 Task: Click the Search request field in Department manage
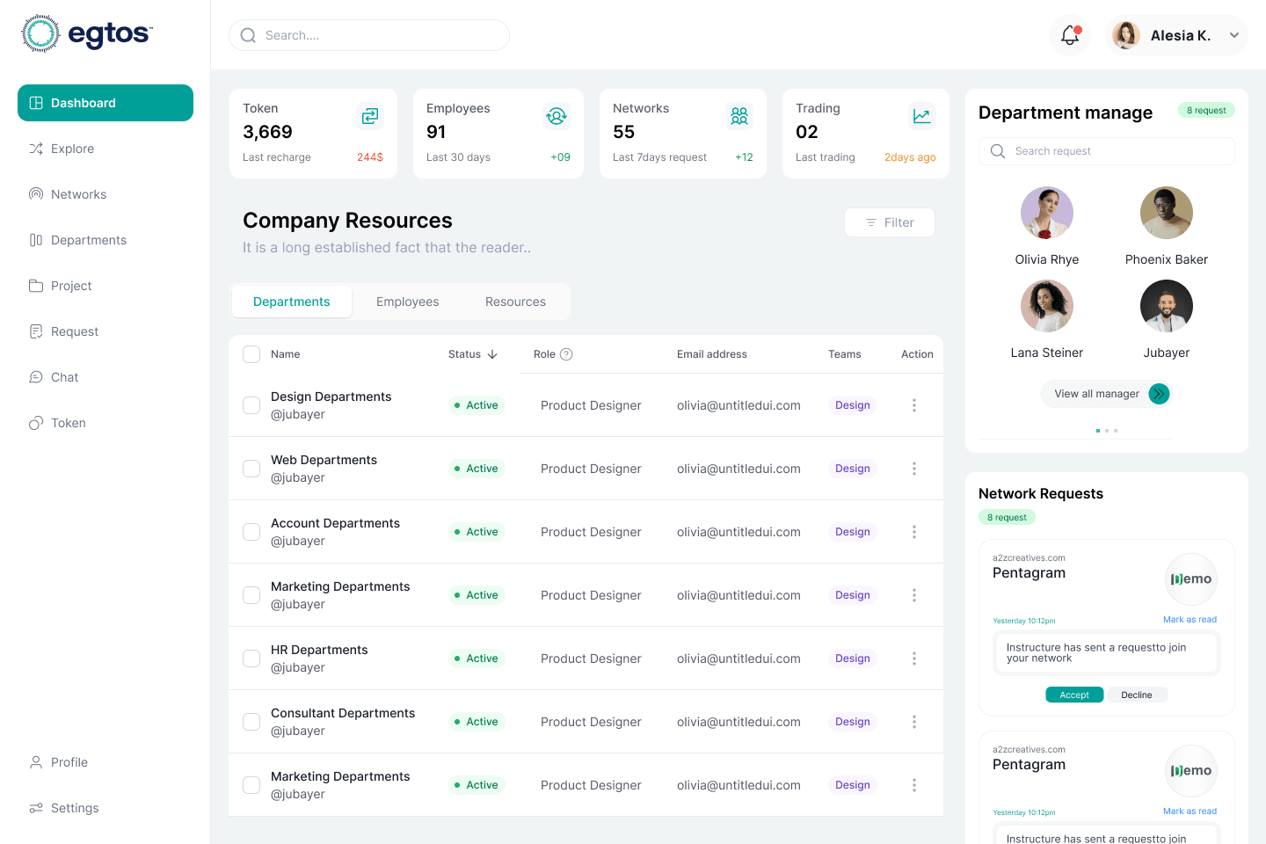click(1106, 150)
